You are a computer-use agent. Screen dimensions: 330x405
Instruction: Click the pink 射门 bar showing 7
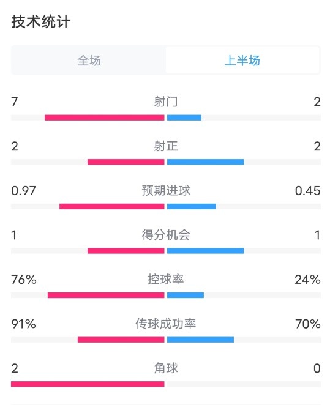click(x=105, y=117)
